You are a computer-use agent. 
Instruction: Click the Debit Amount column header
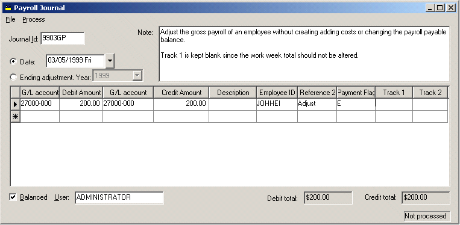click(81, 93)
